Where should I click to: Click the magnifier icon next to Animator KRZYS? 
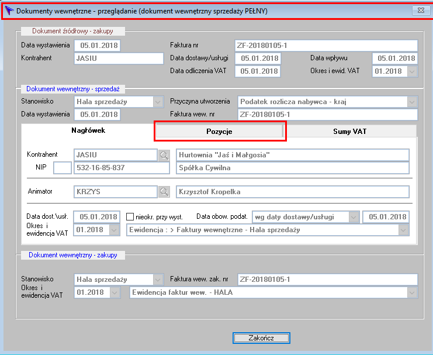pos(164,192)
